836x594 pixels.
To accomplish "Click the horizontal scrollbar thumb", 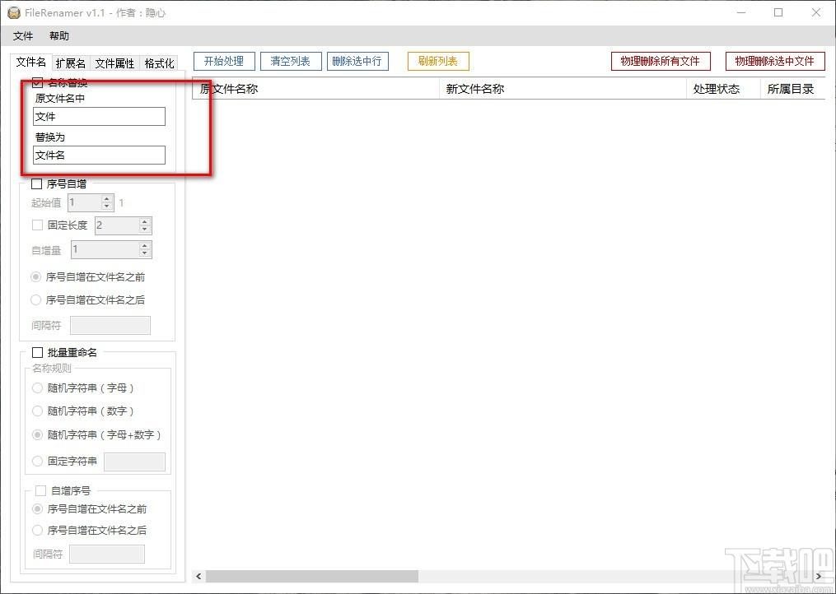I will [312, 577].
